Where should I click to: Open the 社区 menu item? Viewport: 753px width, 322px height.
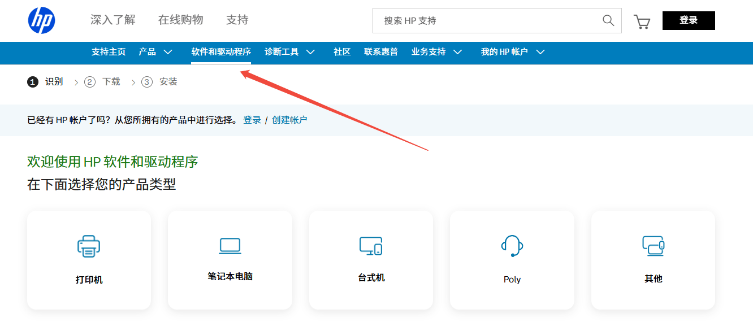coord(342,52)
